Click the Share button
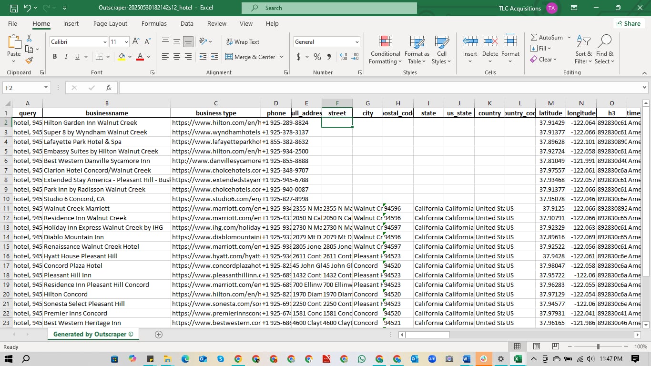Viewport: 651px width, 366px height. (629, 24)
